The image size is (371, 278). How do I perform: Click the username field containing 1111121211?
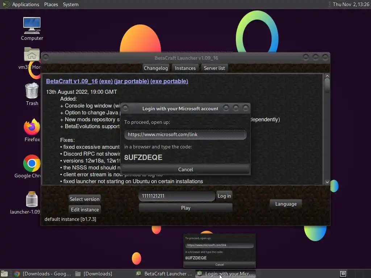point(177,196)
